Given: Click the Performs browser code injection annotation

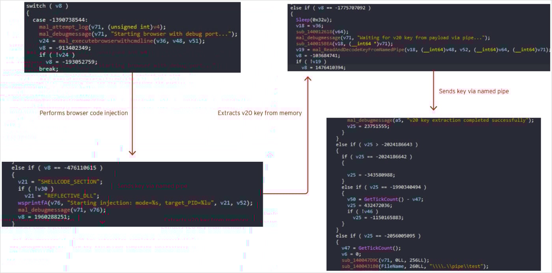Looking at the screenshot, I should pos(84,113).
